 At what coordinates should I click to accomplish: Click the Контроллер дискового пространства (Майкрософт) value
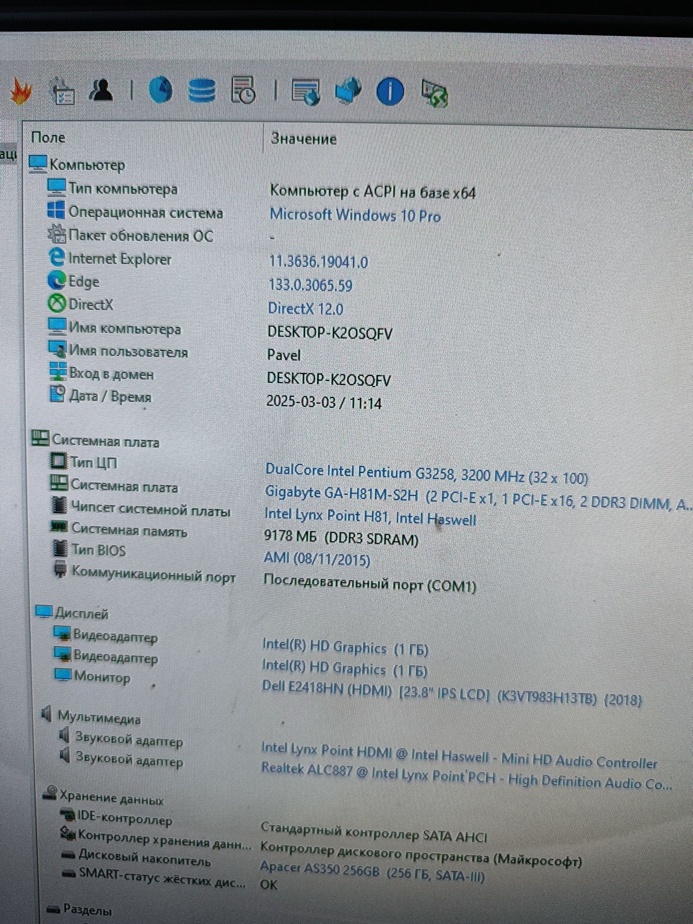(421, 854)
